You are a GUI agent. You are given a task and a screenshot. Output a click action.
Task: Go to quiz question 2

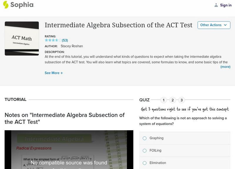click(x=173, y=100)
